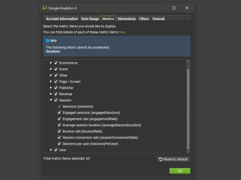The width and height of the screenshot is (241, 180).
Task: Click Reset to Default button
Action: click(x=173, y=159)
